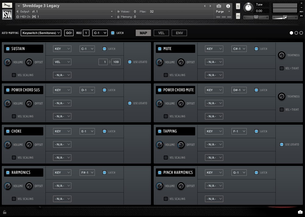
Task: Click the bottom-left padlock icon
Action: pyautogui.click(x=5, y=212)
